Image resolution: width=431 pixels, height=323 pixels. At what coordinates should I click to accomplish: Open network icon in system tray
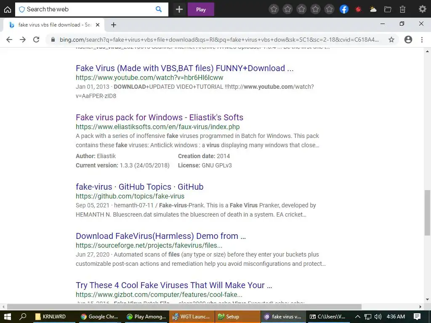click(368, 316)
